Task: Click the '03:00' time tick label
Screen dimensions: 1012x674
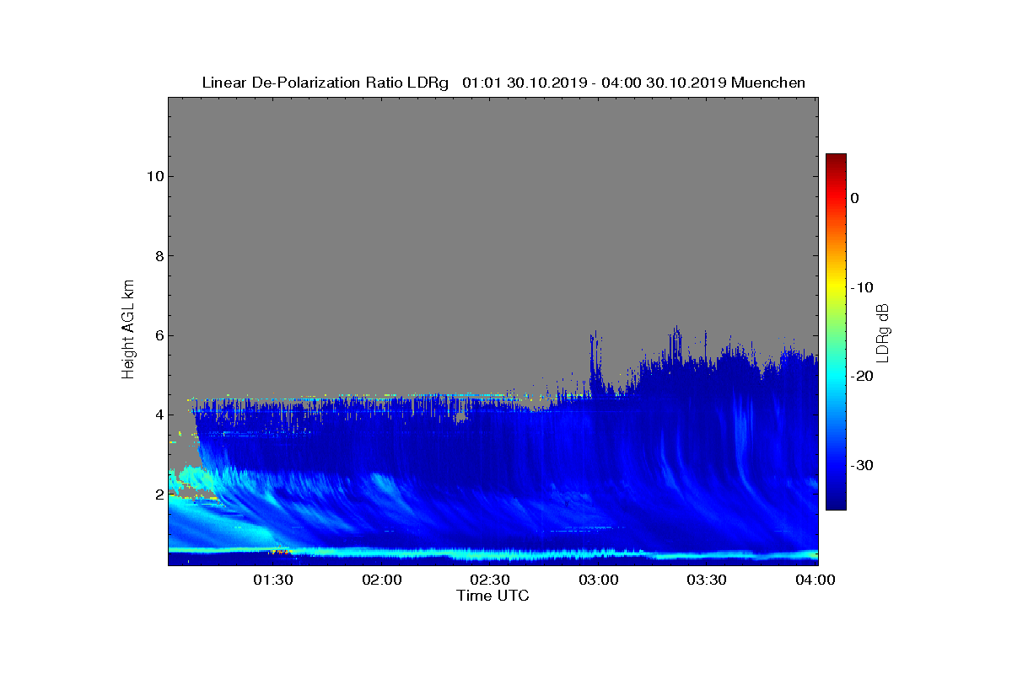Action: (x=600, y=580)
